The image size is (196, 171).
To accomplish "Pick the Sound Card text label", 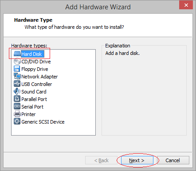I will (x=34, y=92).
